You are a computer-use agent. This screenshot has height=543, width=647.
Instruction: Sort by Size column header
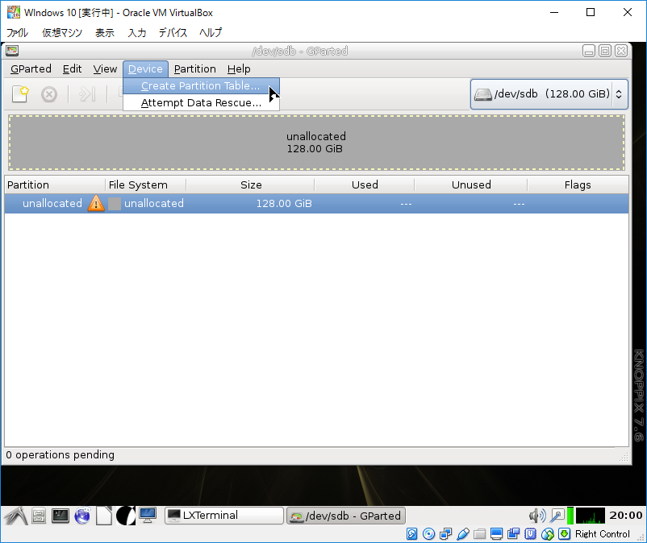point(250,184)
